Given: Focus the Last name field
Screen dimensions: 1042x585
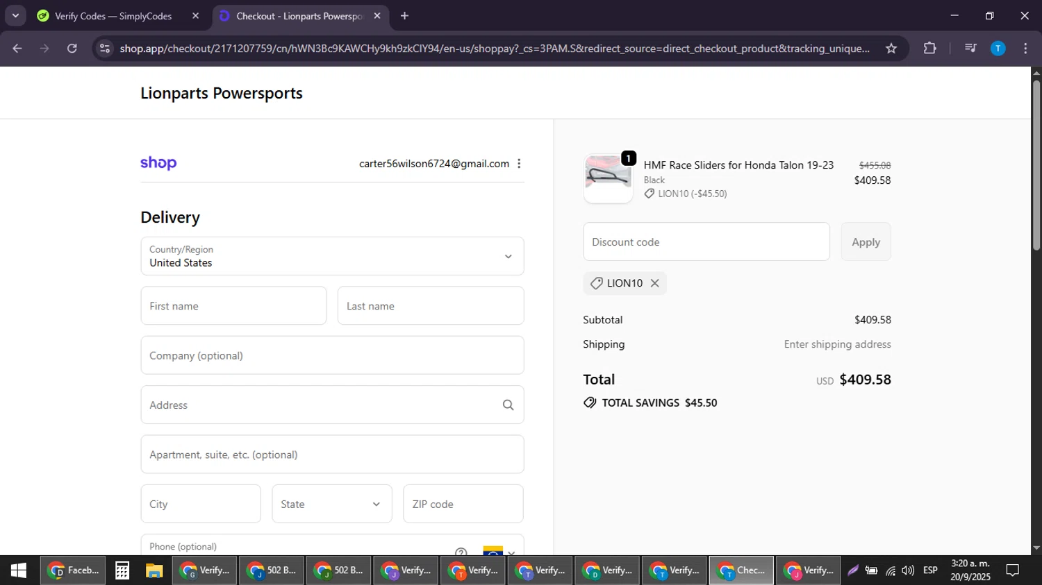Looking at the screenshot, I should pos(431,305).
